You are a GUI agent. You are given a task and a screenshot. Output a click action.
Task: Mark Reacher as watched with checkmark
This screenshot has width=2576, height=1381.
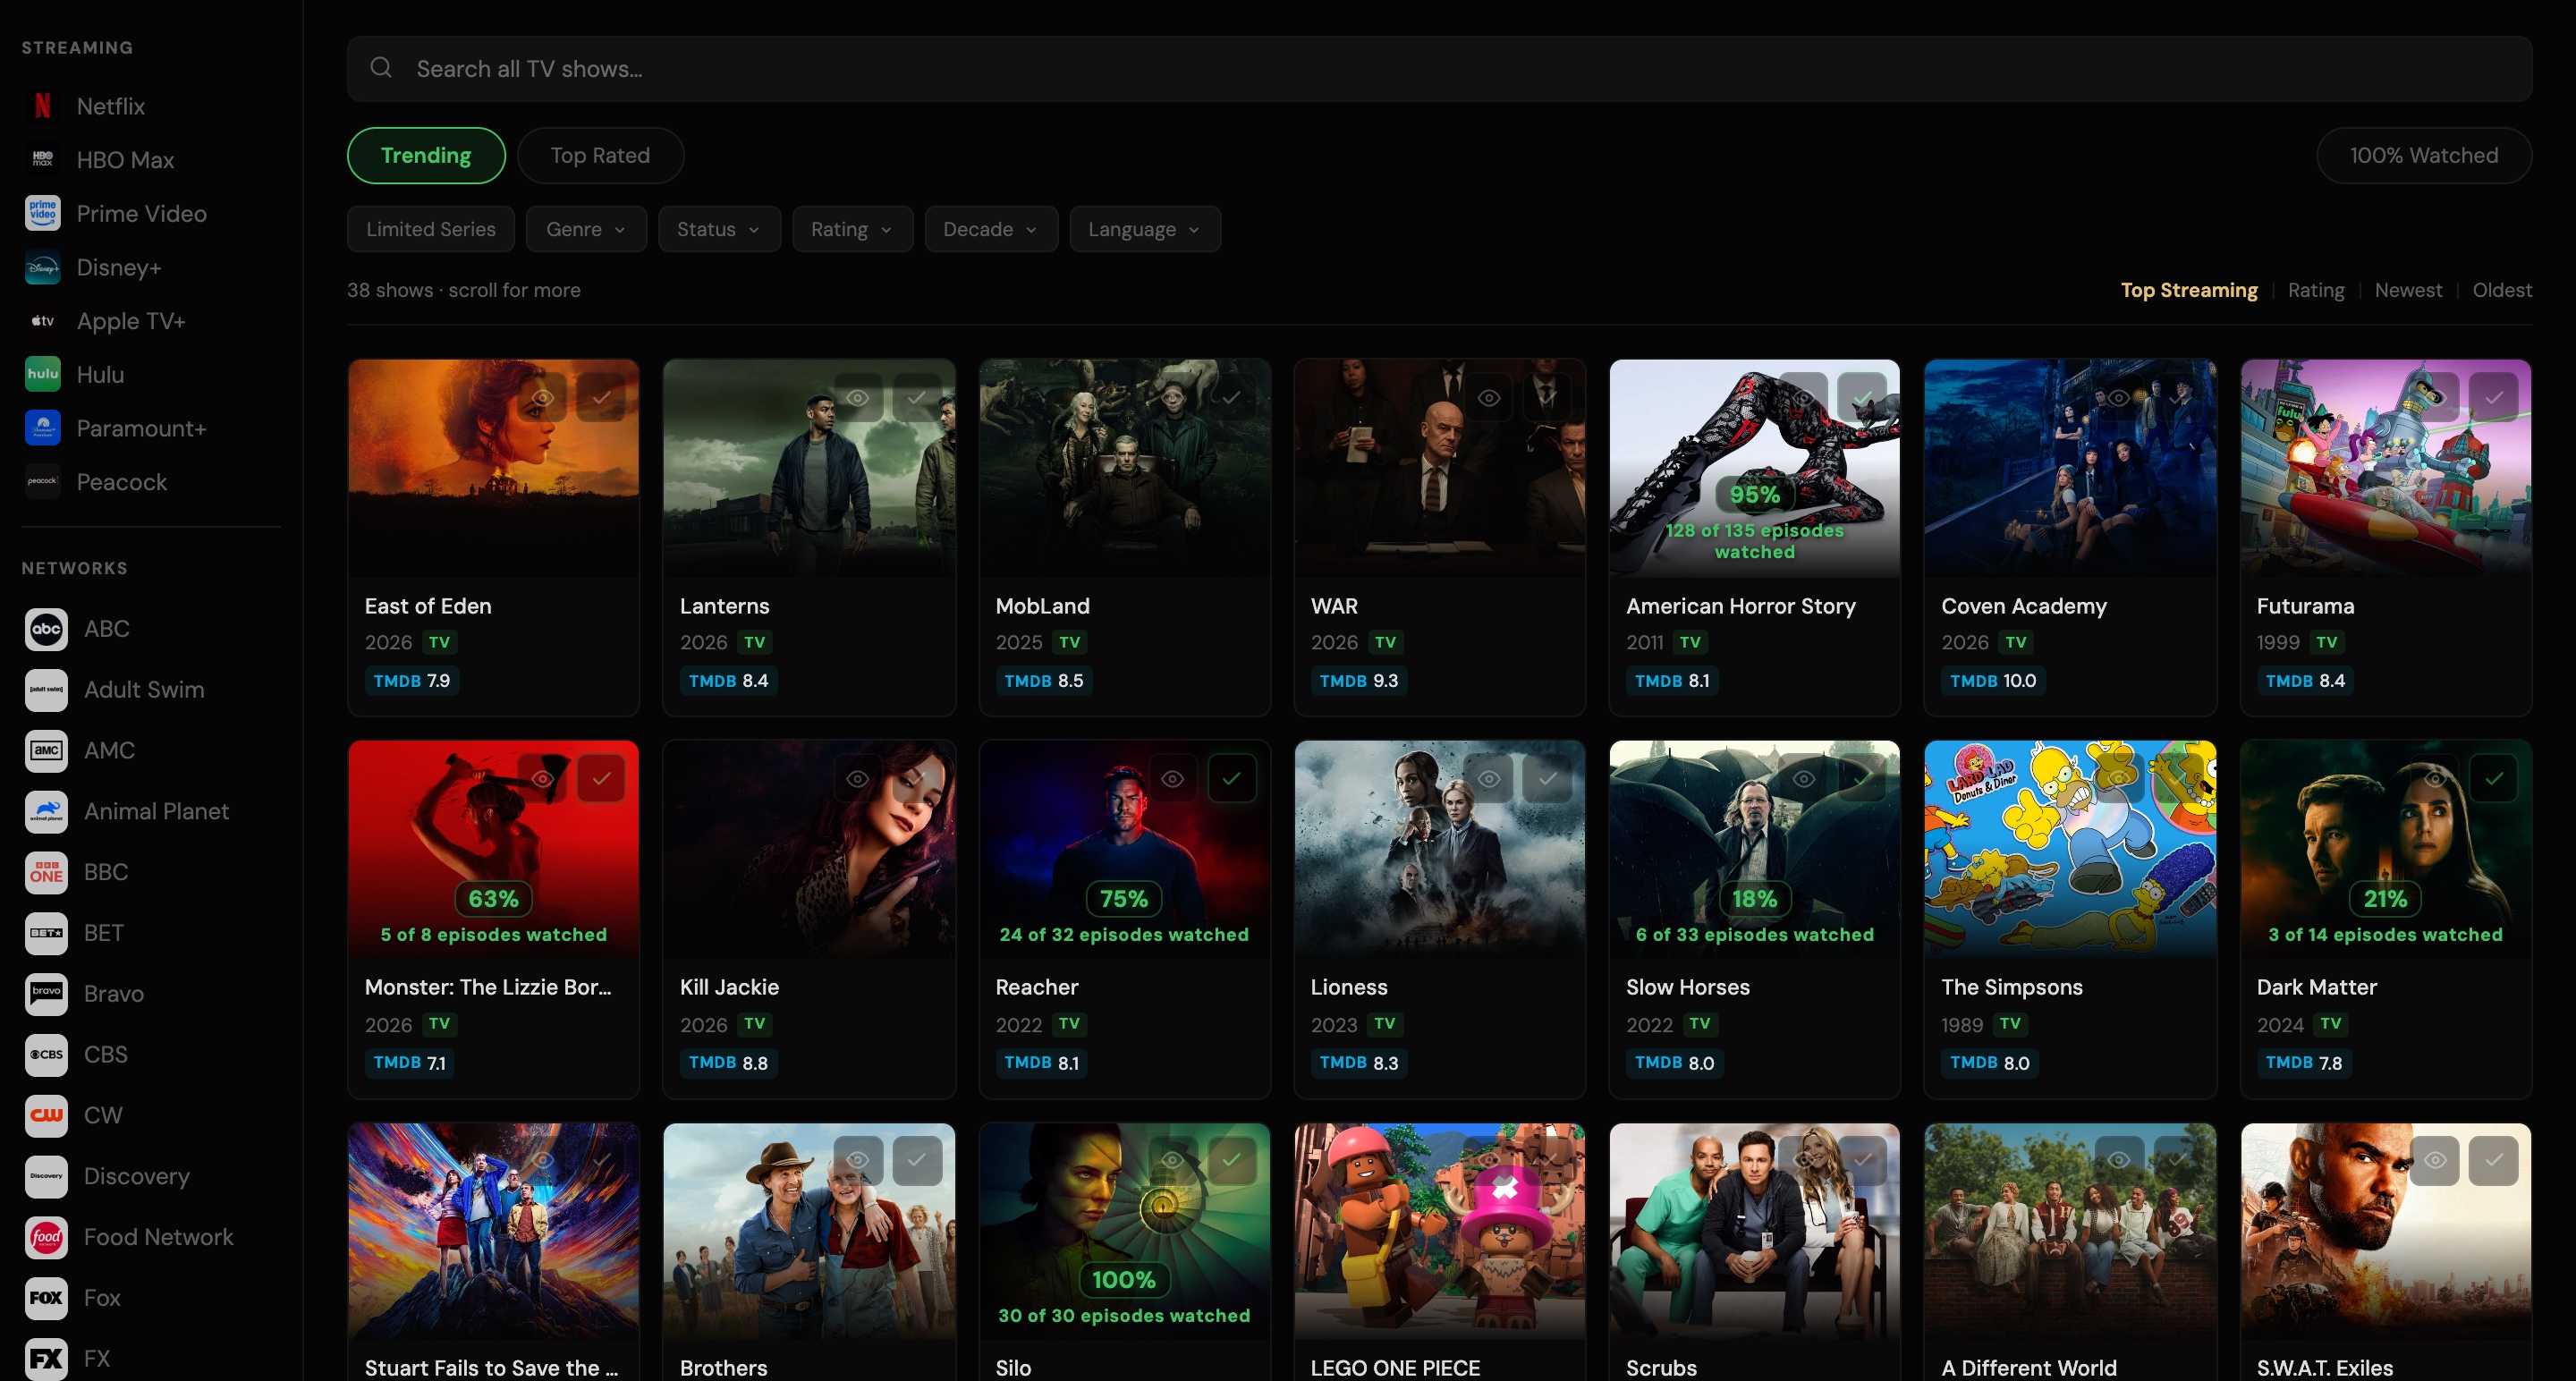[1231, 779]
